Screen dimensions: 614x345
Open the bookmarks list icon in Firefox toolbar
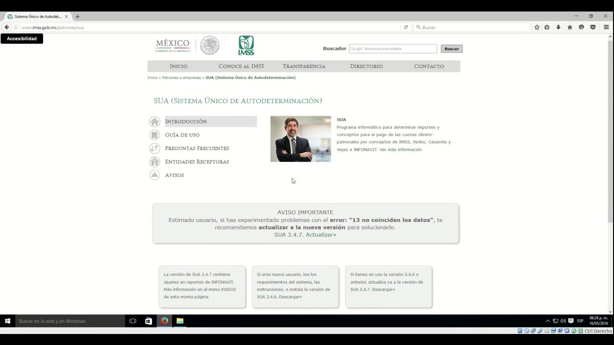click(547, 27)
